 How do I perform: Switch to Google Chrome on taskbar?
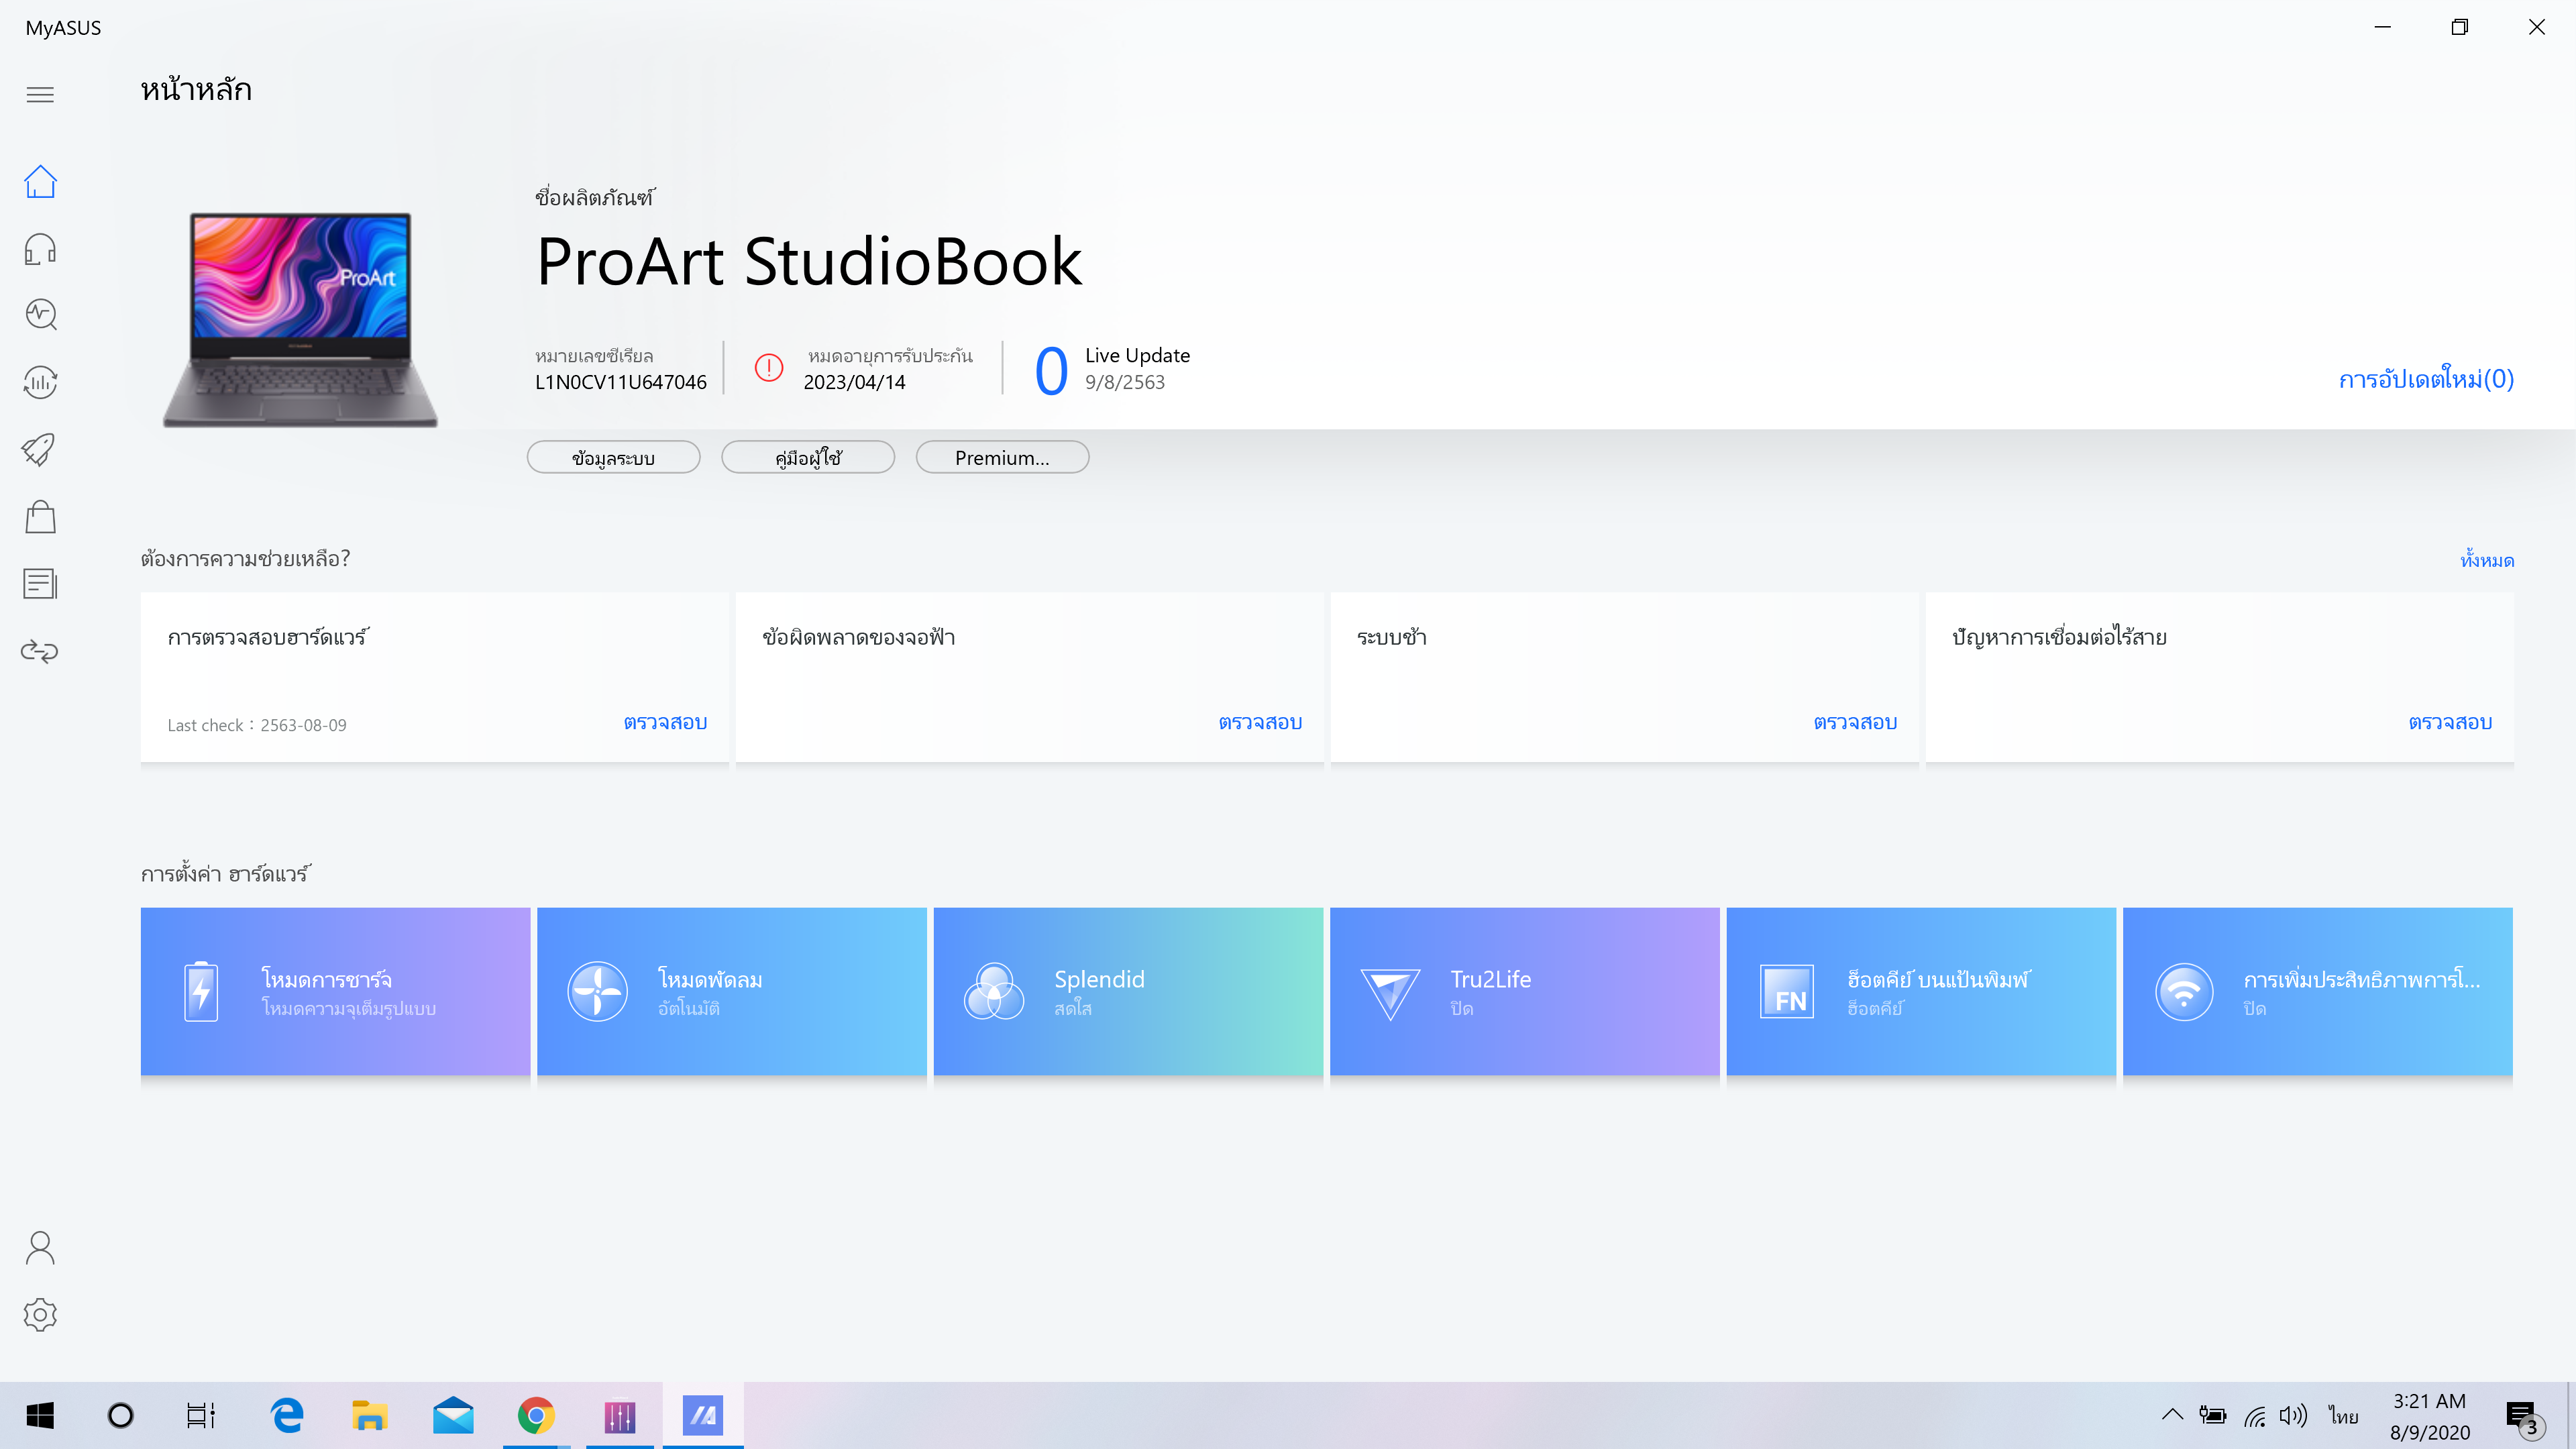pyautogui.click(x=536, y=1415)
